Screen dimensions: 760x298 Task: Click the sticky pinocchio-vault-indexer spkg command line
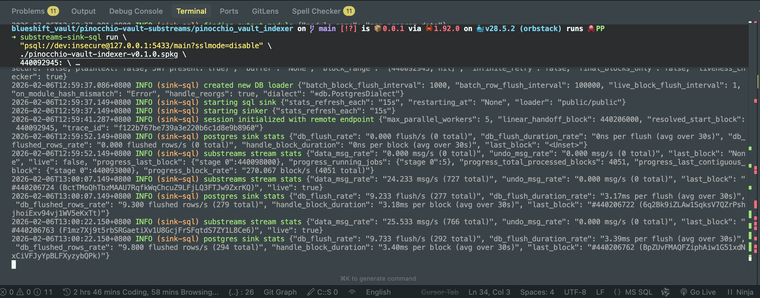tap(99, 54)
